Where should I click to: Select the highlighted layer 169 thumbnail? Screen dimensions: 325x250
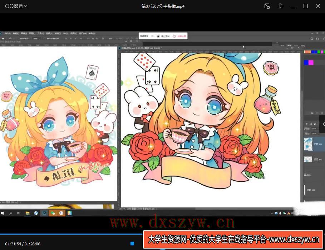tap(308, 144)
